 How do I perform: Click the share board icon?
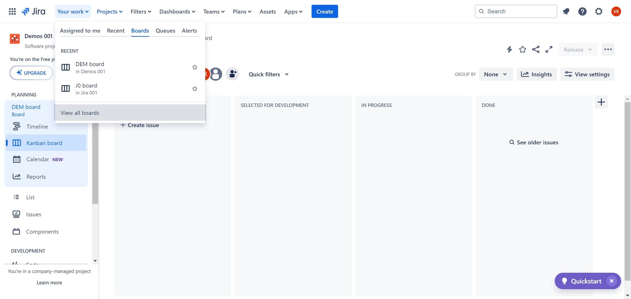coord(536,50)
